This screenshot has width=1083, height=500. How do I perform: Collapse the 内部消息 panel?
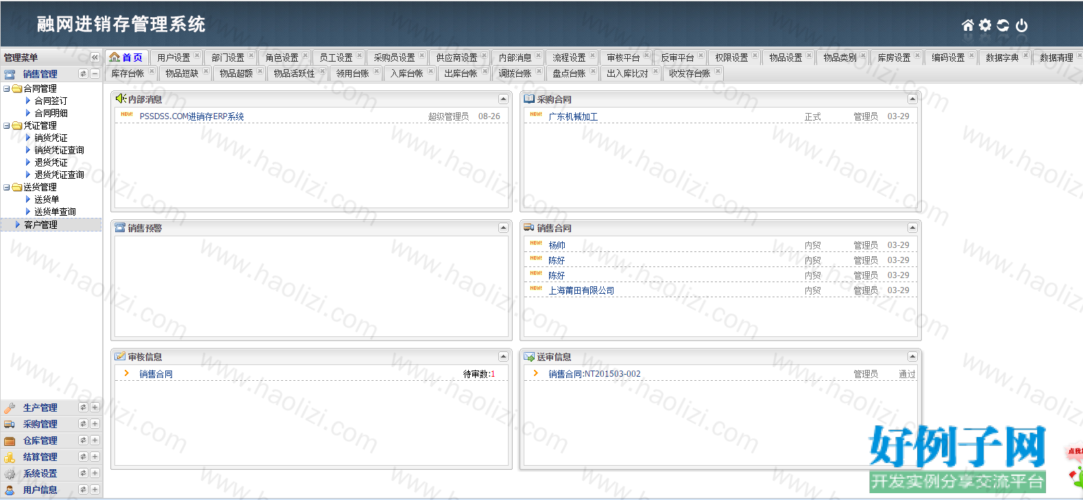[x=503, y=99]
